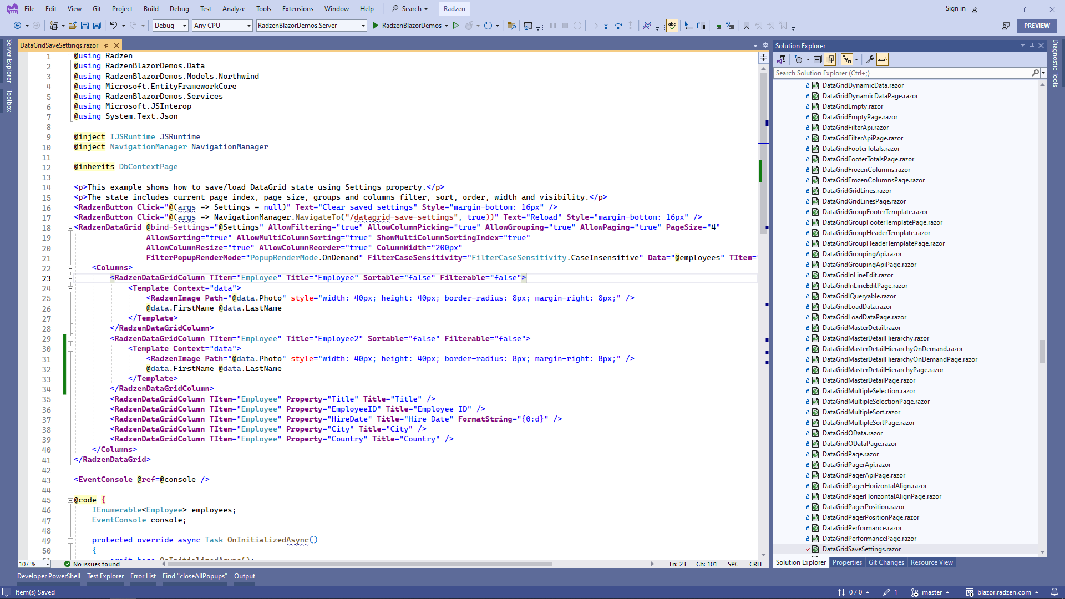The width and height of the screenshot is (1065, 599).
Task: Click the Save All toolbar icon
Action: (x=97, y=26)
